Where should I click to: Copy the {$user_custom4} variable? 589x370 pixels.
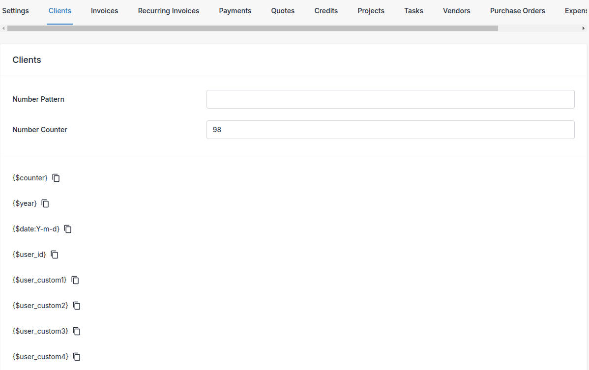[x=77, y=357]
